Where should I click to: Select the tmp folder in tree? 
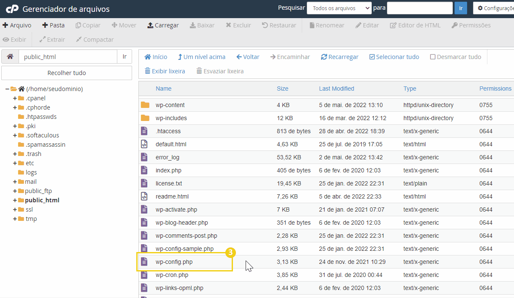tap(31, 219)
